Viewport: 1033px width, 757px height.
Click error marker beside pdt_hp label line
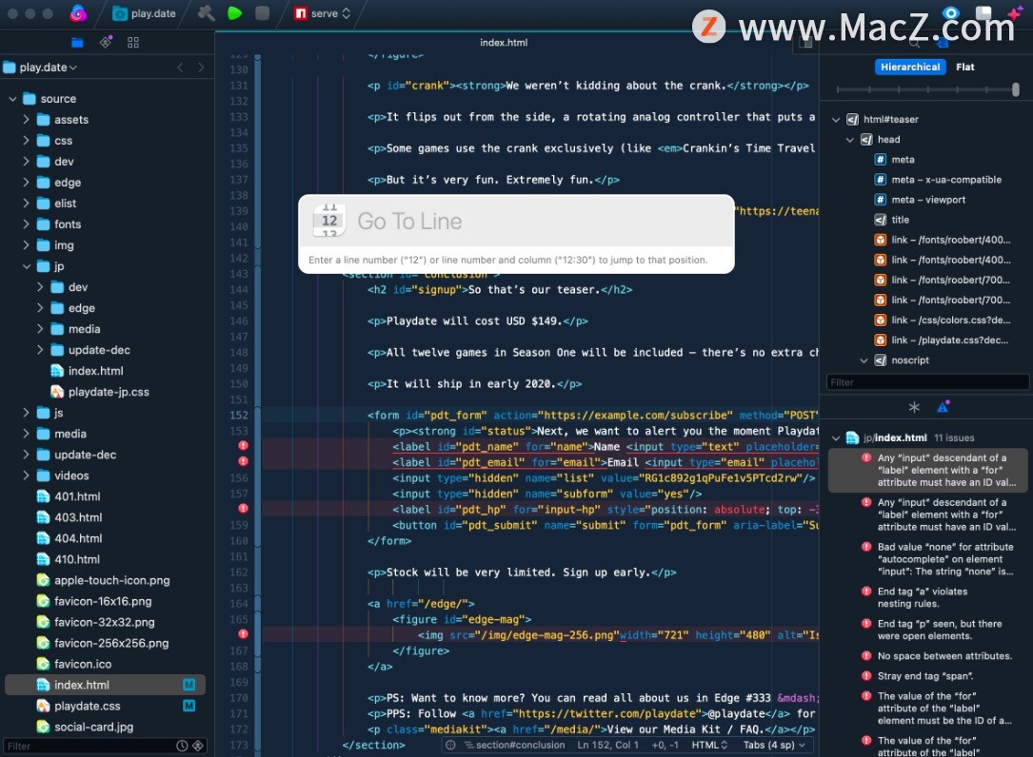(243, 509)
